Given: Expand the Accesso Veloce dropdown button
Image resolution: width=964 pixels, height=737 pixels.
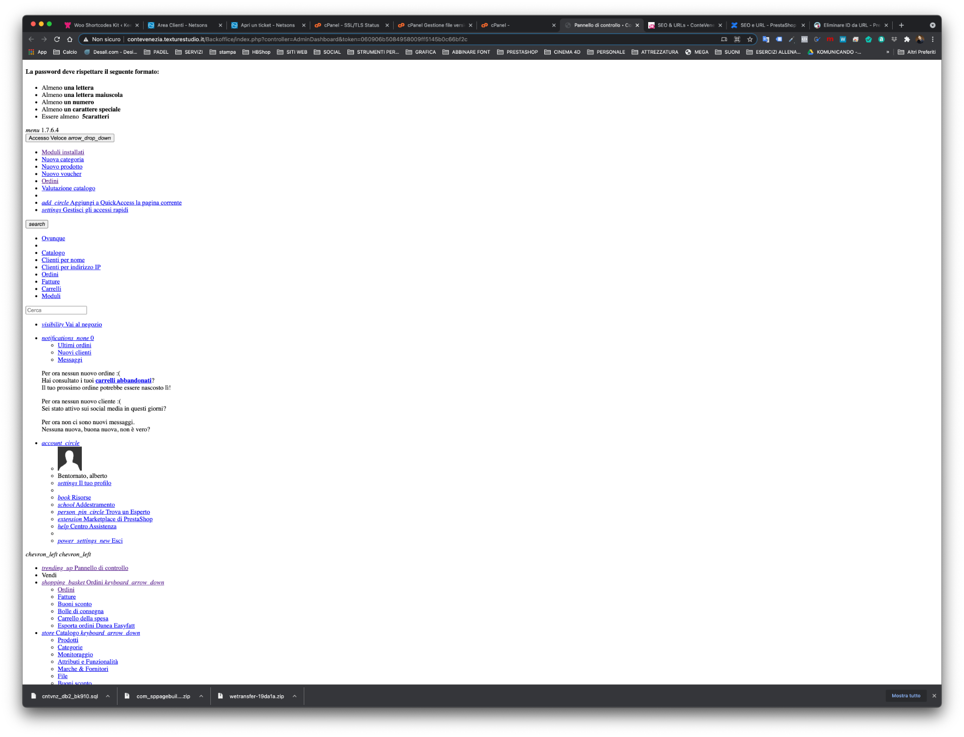Looking at the screenshot, I should tap(70, 138).
